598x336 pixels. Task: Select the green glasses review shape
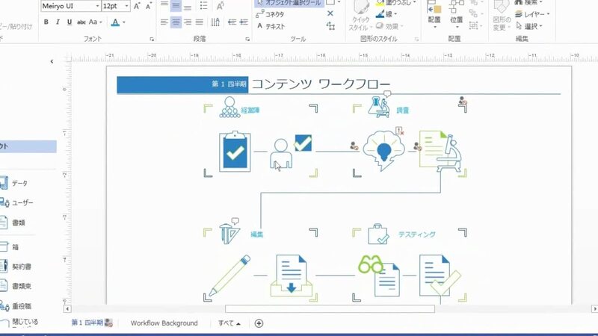[x=379, y=276]
